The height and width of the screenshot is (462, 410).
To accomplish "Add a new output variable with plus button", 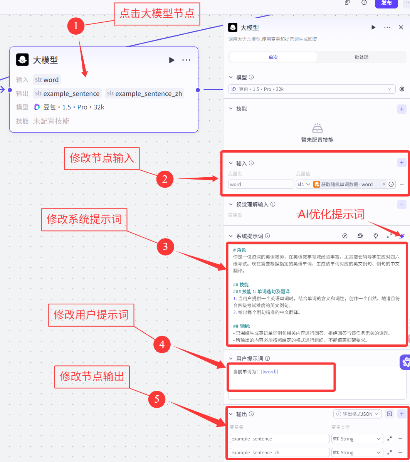I will pyautogui.click(x=402, y=414).
